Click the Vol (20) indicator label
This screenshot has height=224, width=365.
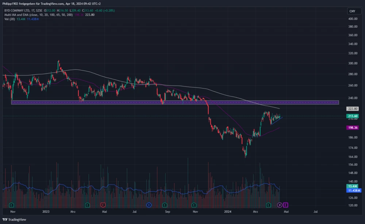(8, 19)
